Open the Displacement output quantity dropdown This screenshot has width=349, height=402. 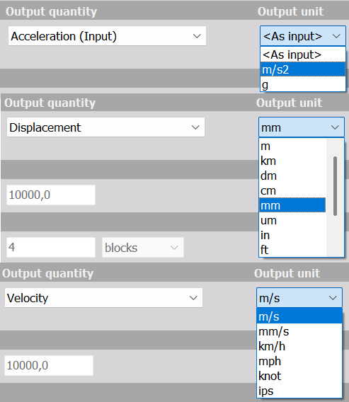pyautogui.click(x=105, y=127)
